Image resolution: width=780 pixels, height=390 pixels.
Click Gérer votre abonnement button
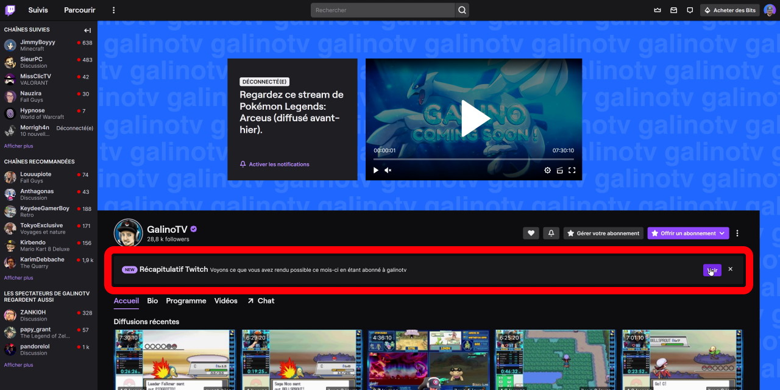pos(603,233)
